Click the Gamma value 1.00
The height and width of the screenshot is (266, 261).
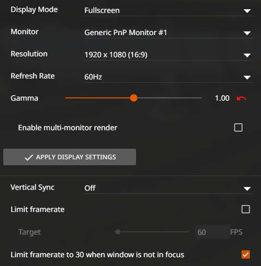coord(222,98)
